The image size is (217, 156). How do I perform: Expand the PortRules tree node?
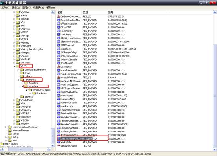[30, 93]
